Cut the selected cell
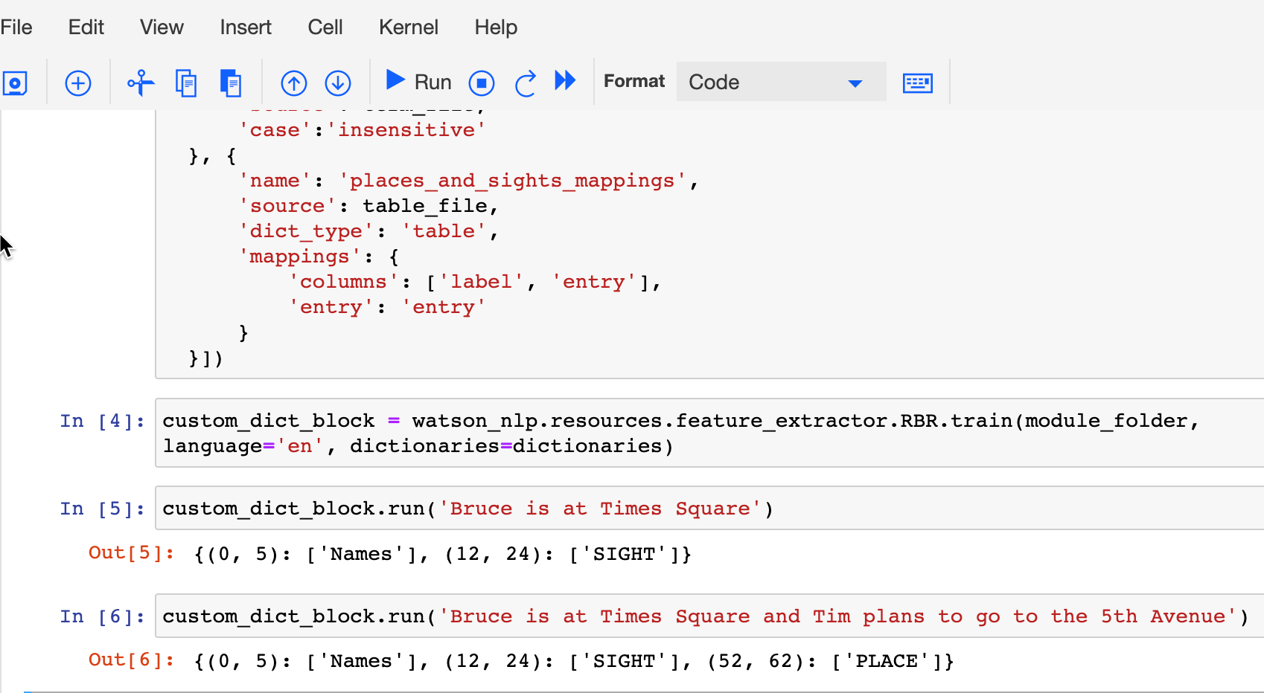The height and width of the screenshot is (693, 1264). (140, 83)
